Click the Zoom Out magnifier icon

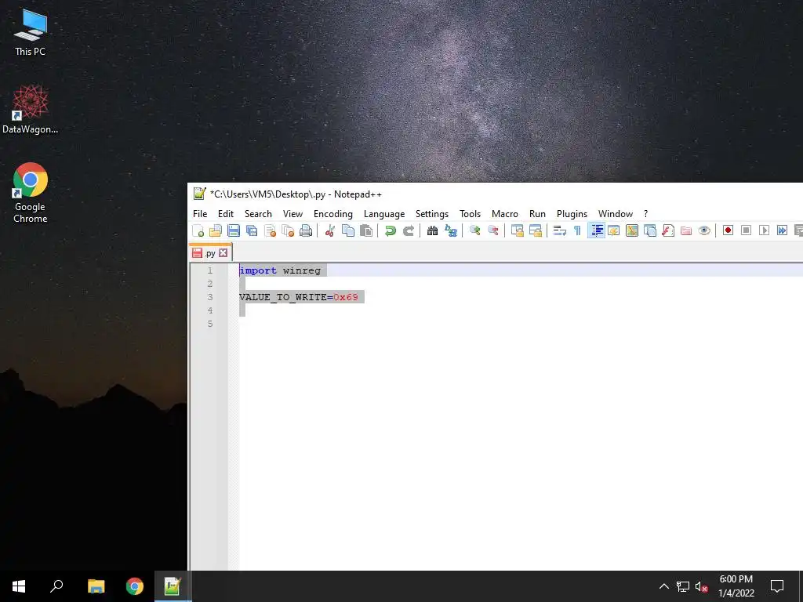pyautogui.click(x=492, y=230)
